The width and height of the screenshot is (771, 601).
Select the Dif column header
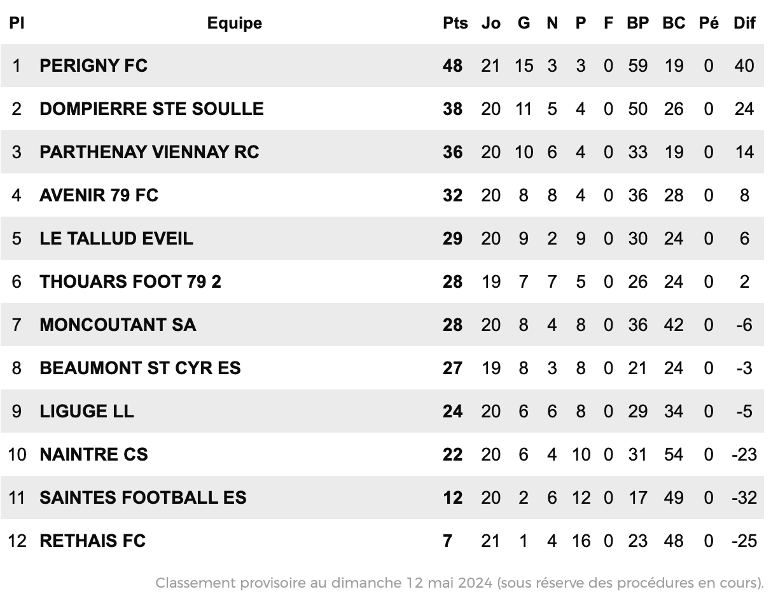click(744, 23)
